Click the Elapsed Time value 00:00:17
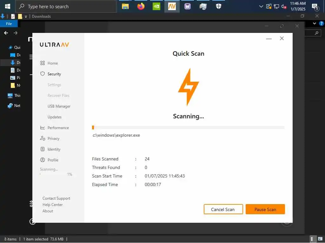This screenshot has width=325, height=243. coord(153,184)
